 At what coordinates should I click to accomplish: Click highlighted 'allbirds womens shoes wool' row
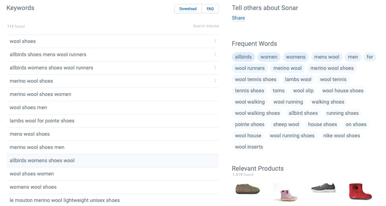[113, 161]
